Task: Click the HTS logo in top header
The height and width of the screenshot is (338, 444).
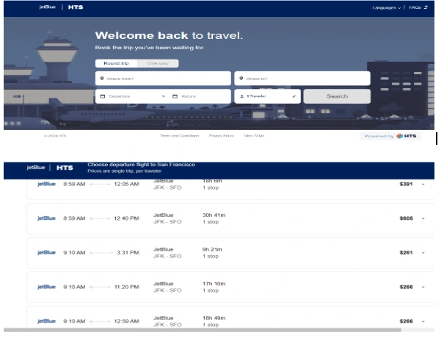Action: 76,7
